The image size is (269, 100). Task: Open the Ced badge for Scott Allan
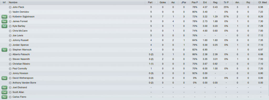4,92
